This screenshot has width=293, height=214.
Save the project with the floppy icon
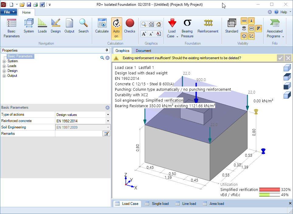point(29,5)
